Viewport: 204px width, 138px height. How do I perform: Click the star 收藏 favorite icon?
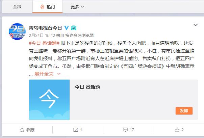click(x=22, y=130)
